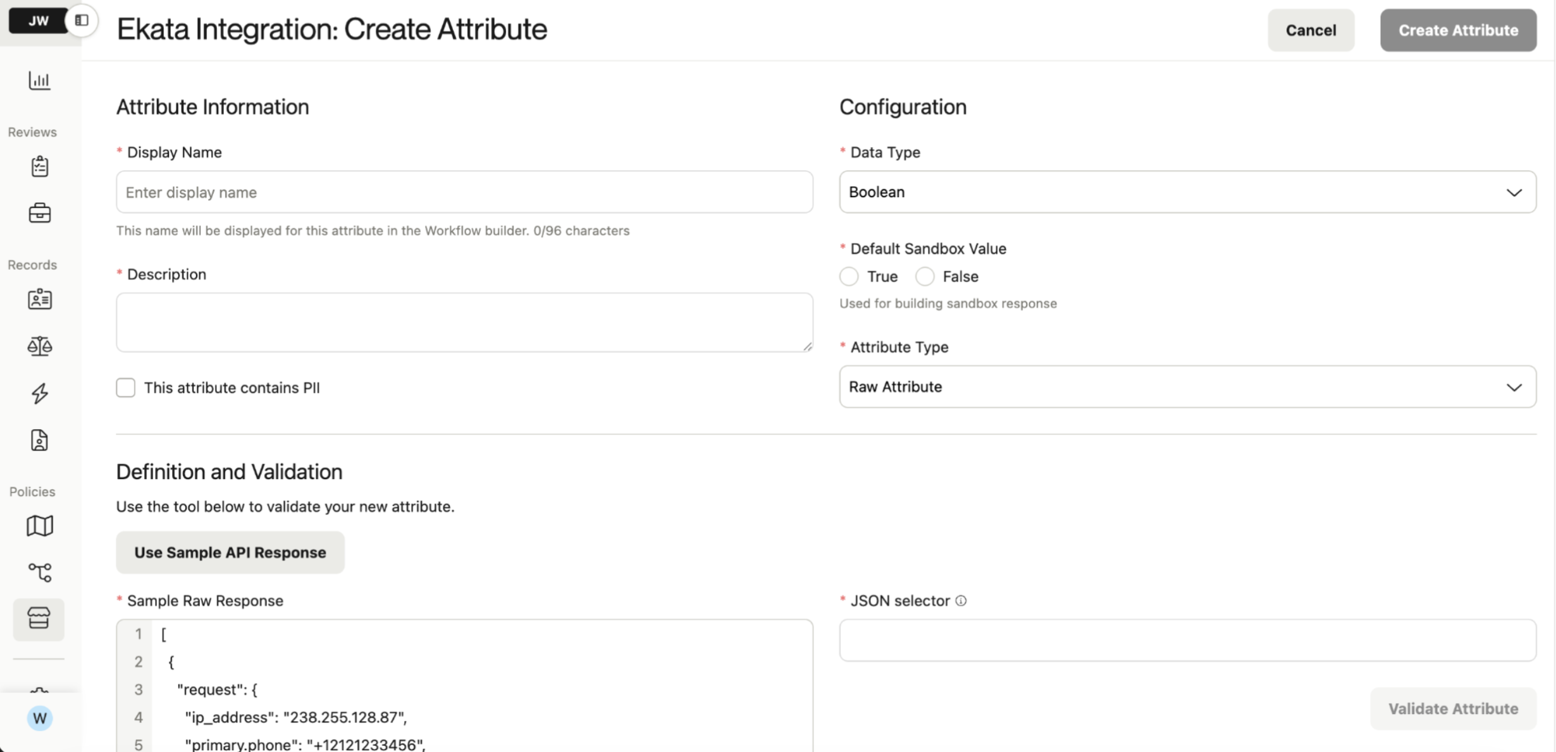Focus the Description text area
Viewport: 1556px width, 752px height.
tap(464, 322)
